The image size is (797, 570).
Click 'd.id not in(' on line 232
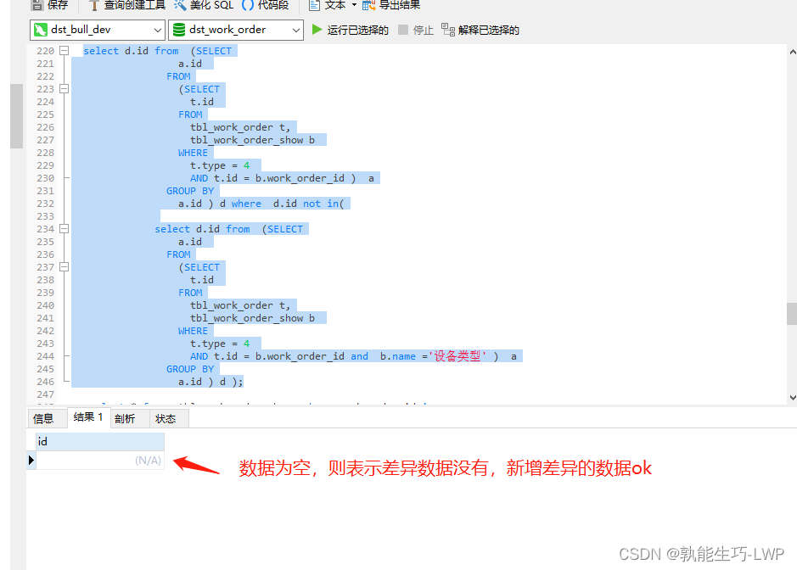pyautogui.click(x=309, y=204)
